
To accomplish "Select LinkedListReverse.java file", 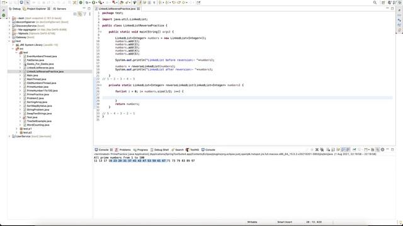I will 40,68.
